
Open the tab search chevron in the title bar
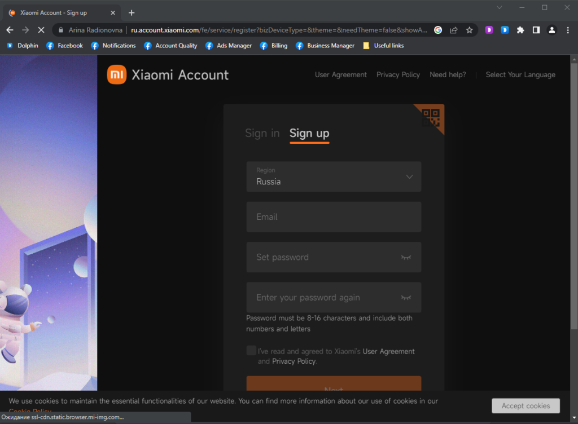500,7
